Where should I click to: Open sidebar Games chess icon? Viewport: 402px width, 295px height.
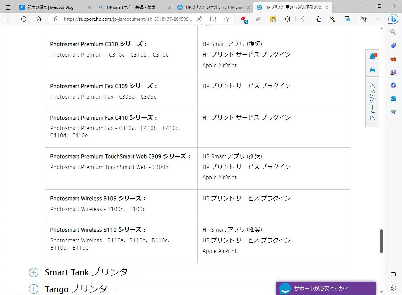(x=393, y=72)
